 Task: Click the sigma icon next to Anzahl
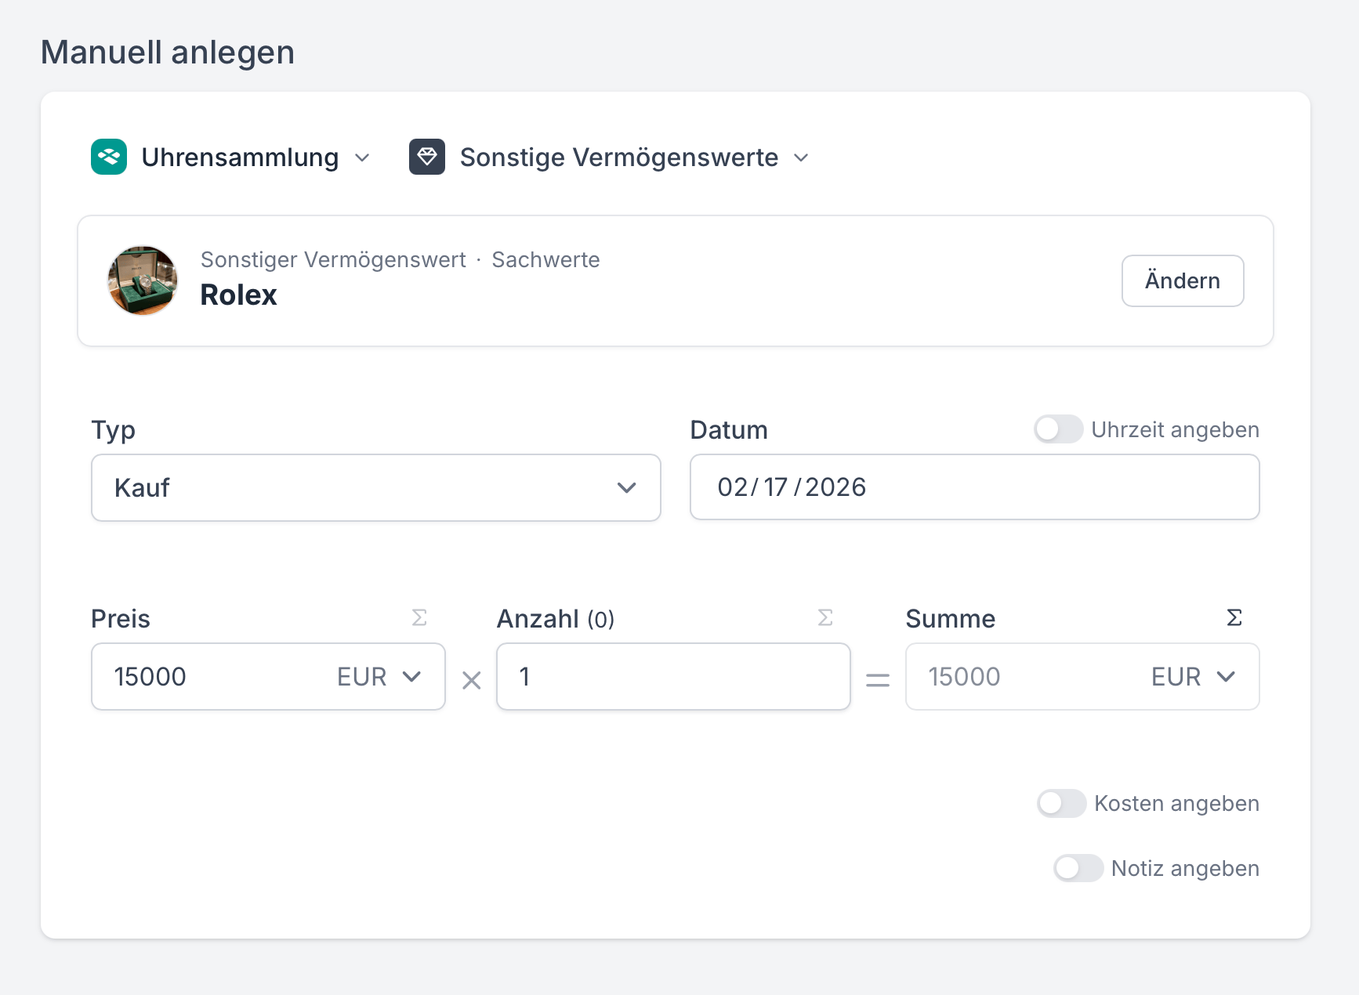[x=825, y=618]
